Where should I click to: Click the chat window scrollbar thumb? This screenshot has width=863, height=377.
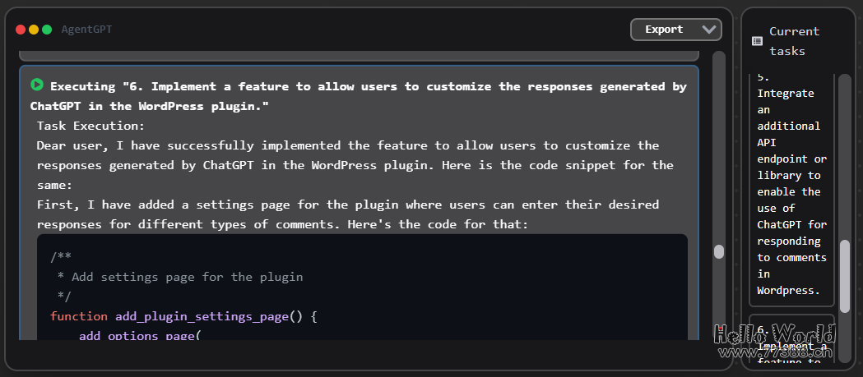[x=719, y=252]
